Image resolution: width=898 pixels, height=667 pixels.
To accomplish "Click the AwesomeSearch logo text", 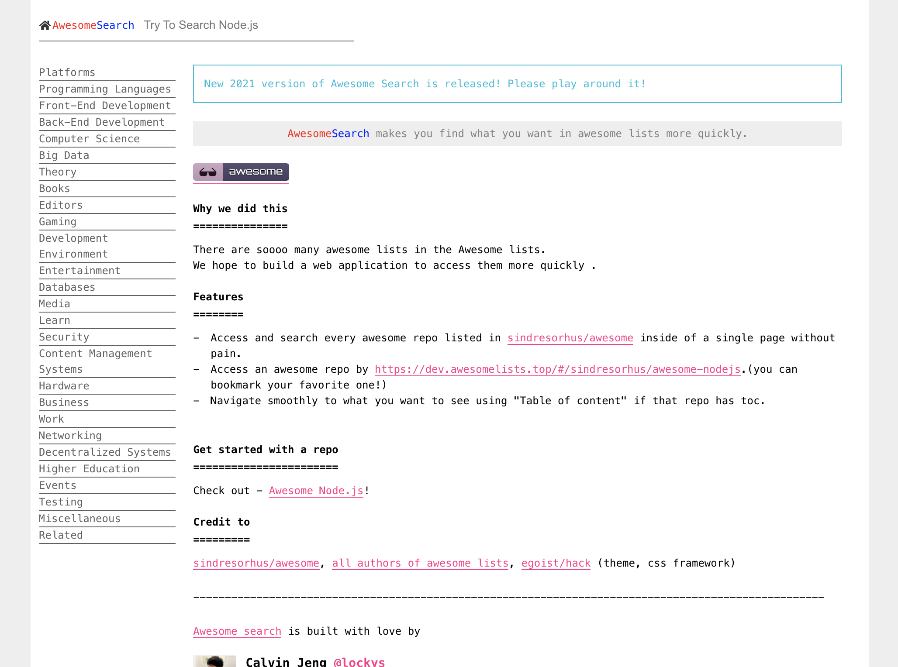I will 93,25.
